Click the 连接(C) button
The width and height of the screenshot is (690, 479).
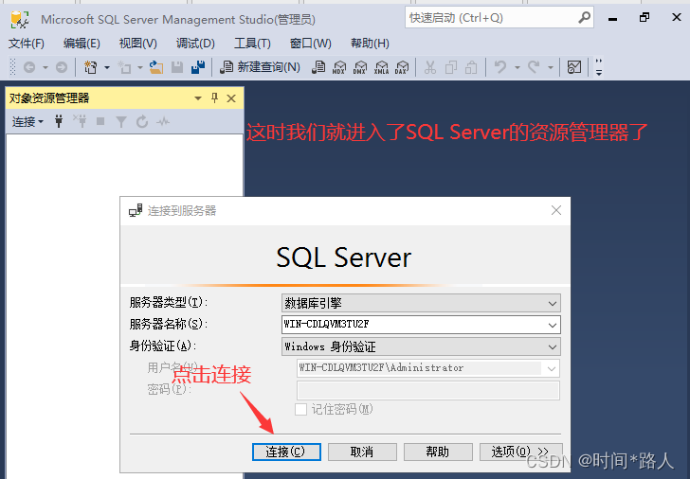[286, 452]
